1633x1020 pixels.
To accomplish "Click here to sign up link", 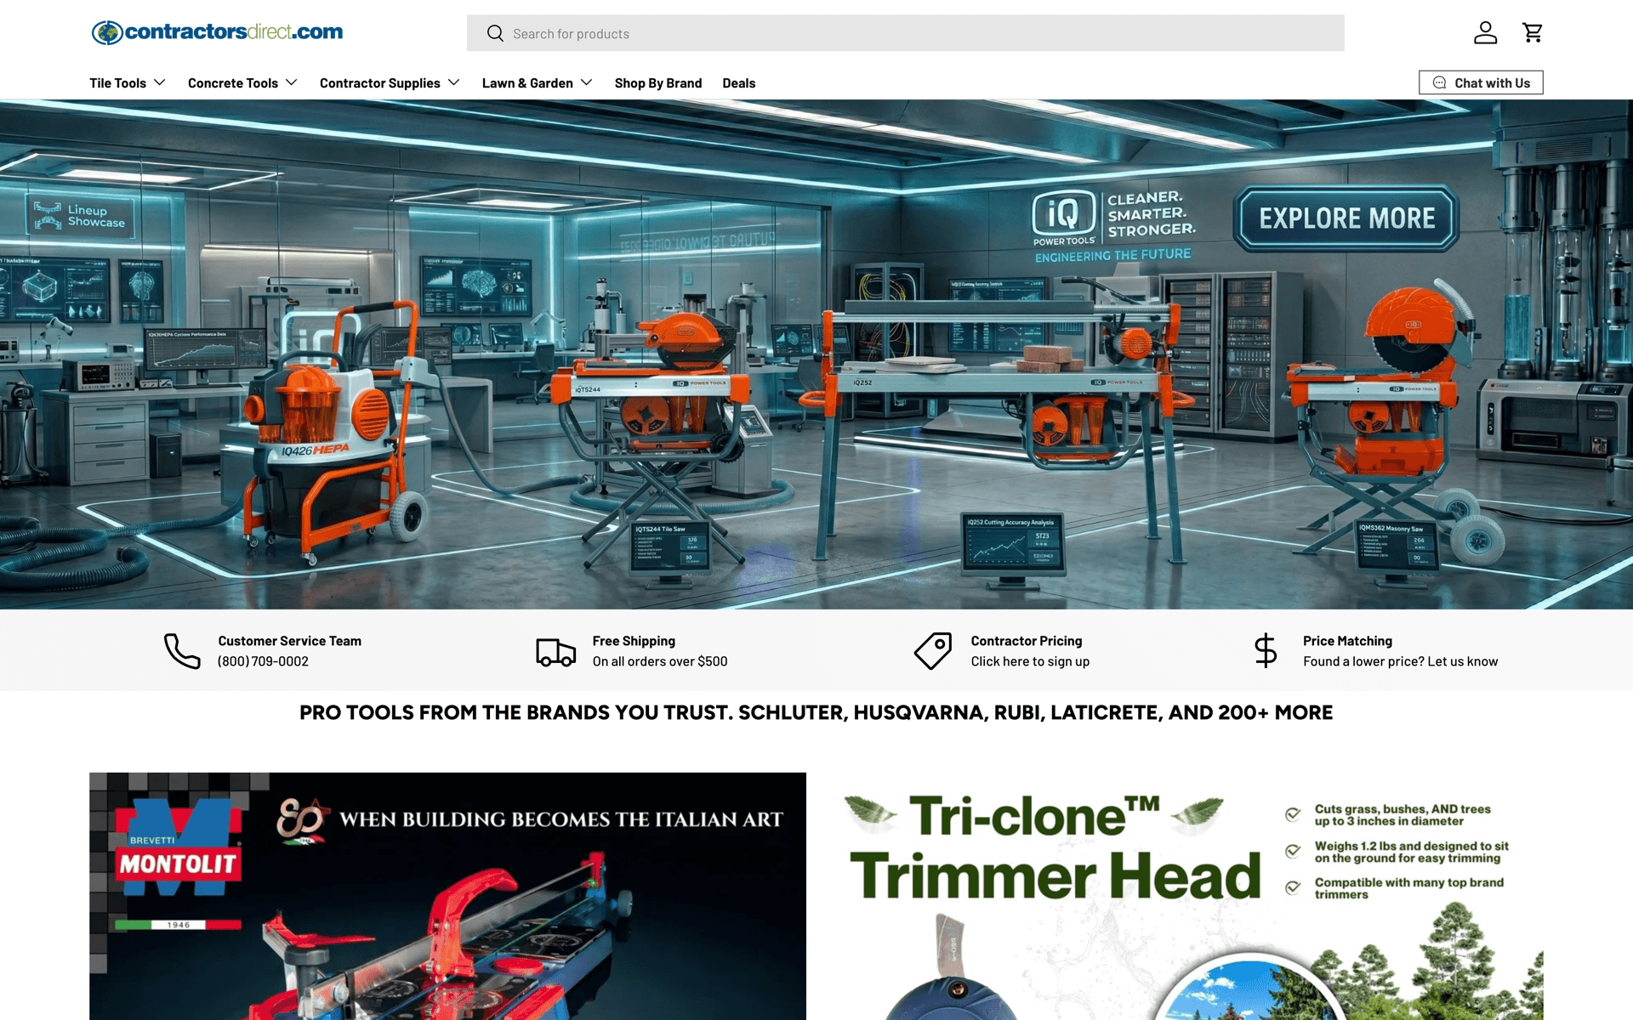I will pyautogui.click(x=1030, y=661).
